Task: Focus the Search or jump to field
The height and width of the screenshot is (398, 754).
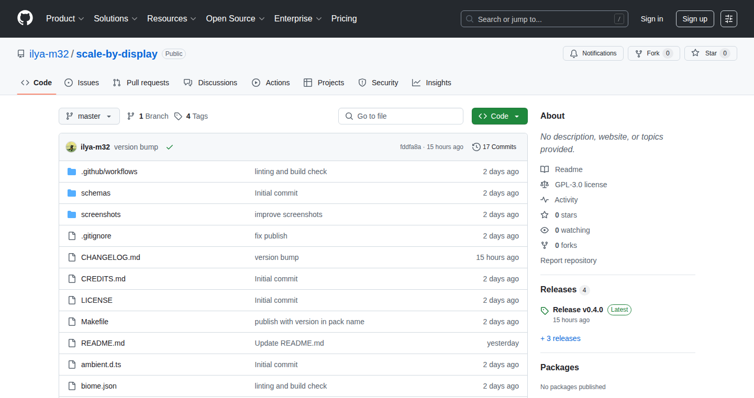Action: [x=545, y=19]
